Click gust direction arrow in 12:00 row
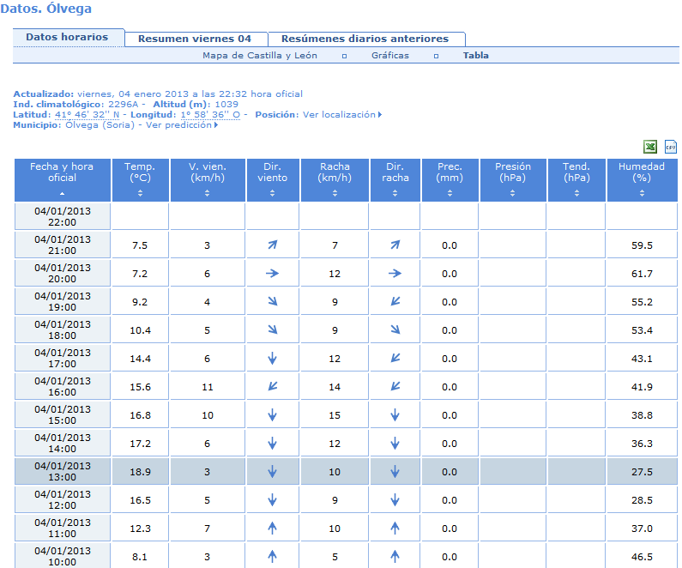The image size is (682, 568). [x=395, y=499]
